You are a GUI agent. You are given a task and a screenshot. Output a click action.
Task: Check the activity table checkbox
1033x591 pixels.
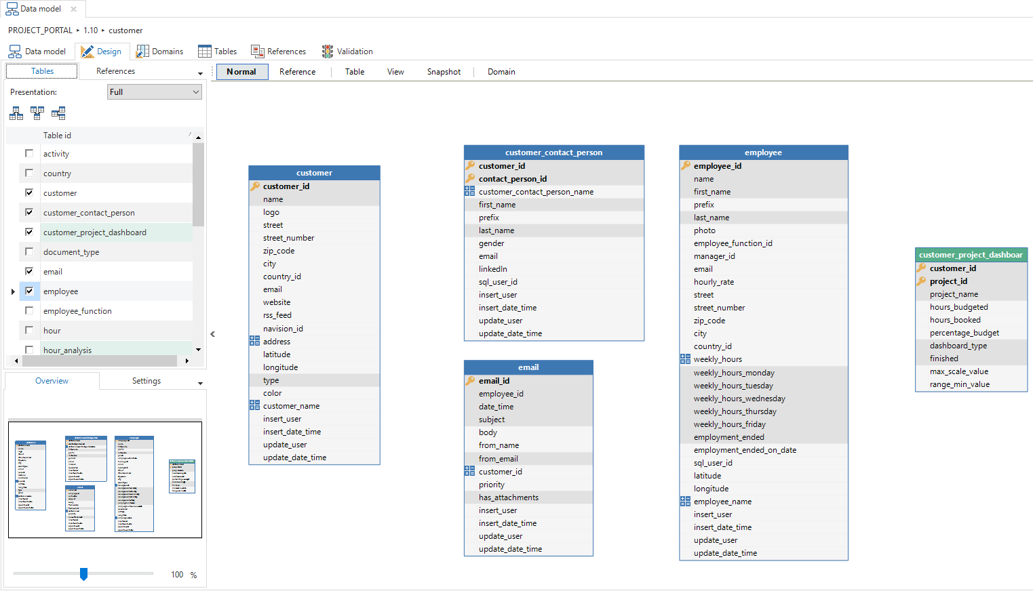(x=29, y=153)
